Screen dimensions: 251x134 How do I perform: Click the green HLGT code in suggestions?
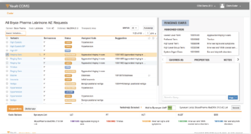pos(183,121)
